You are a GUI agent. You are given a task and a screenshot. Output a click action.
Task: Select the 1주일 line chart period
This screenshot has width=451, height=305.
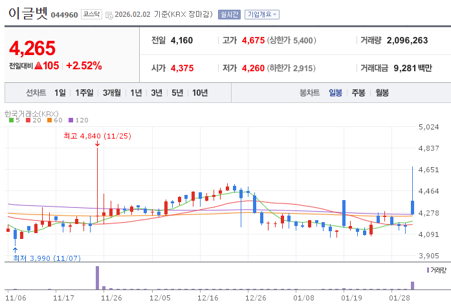tap(84, 93)
